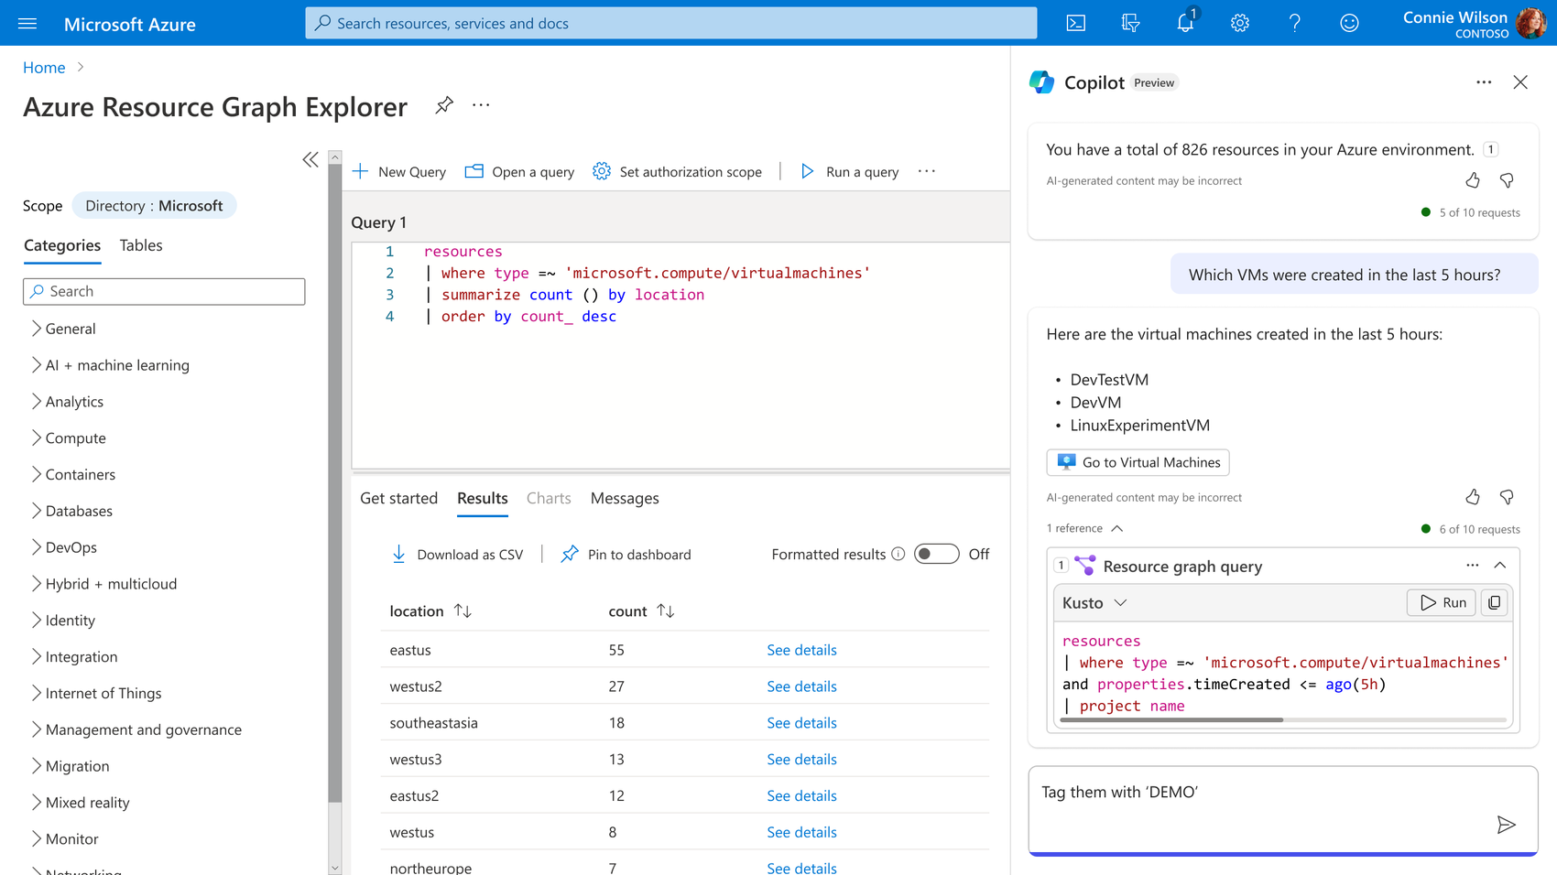
Task: Toggle Formatted results switch
Action: [936, 554]
